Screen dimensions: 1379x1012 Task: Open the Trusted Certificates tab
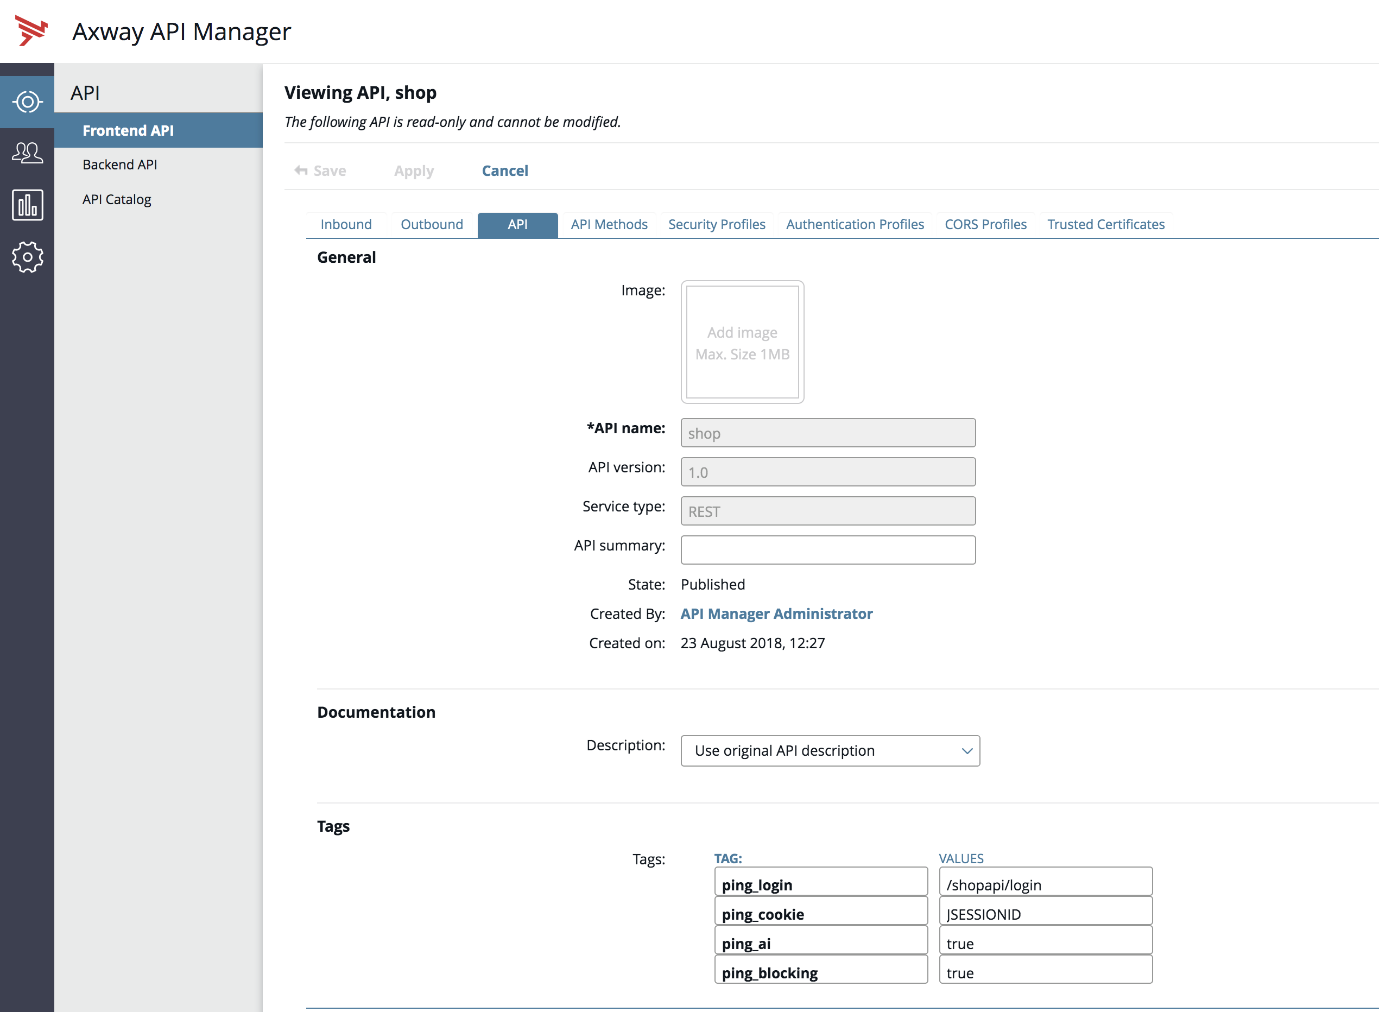coord(1107,224)
